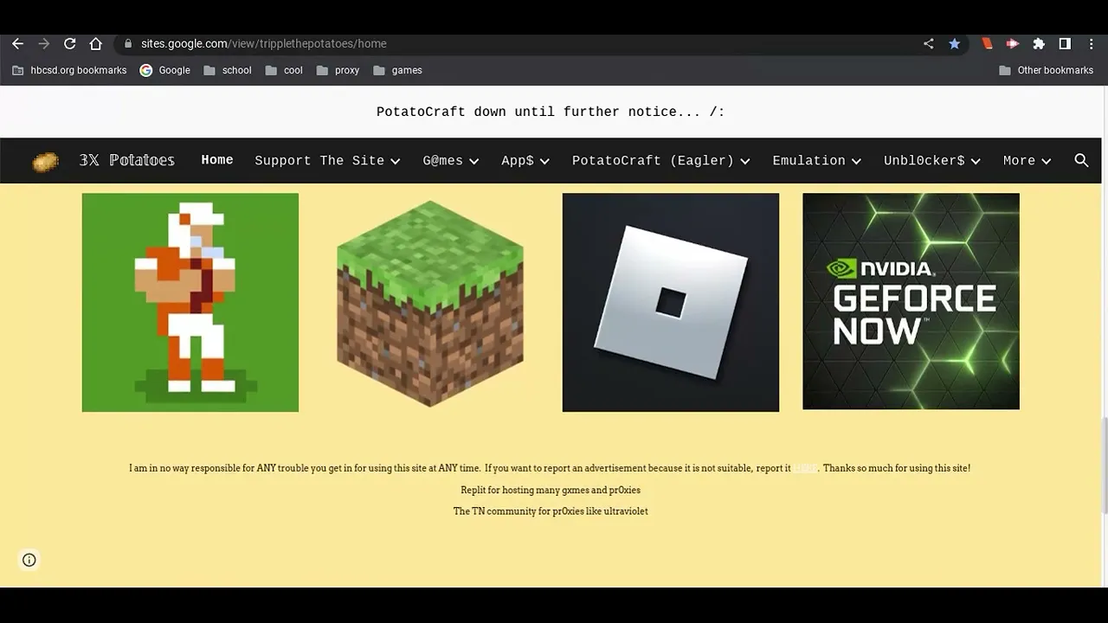
Task: Open the hbcsd.org bookmarks folder
Action: [x=69, y=70]
